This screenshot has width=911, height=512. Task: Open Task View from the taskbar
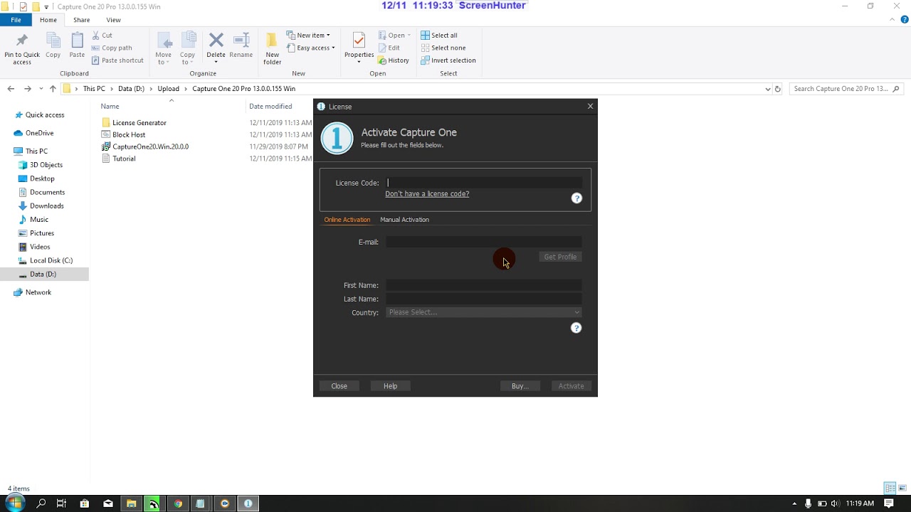(x=61, y=503)
